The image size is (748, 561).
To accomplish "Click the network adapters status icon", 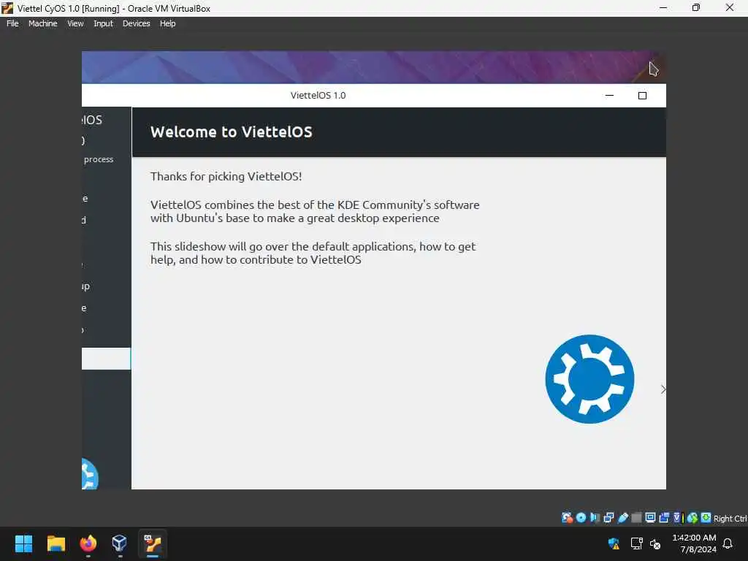I will pos(608,518).
